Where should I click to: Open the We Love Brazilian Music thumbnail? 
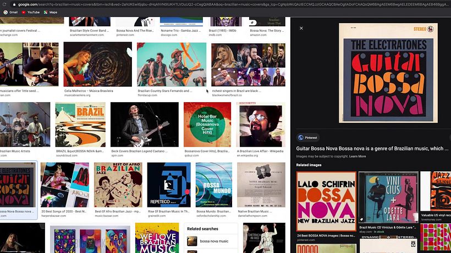pos(157,238)
